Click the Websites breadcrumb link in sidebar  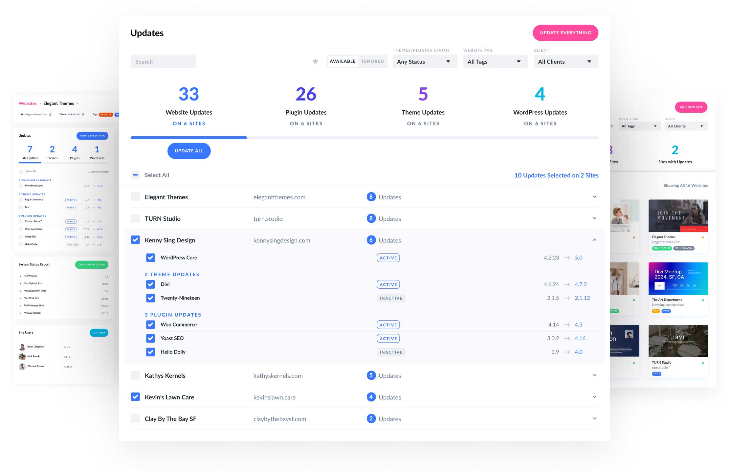click(27, 102)
